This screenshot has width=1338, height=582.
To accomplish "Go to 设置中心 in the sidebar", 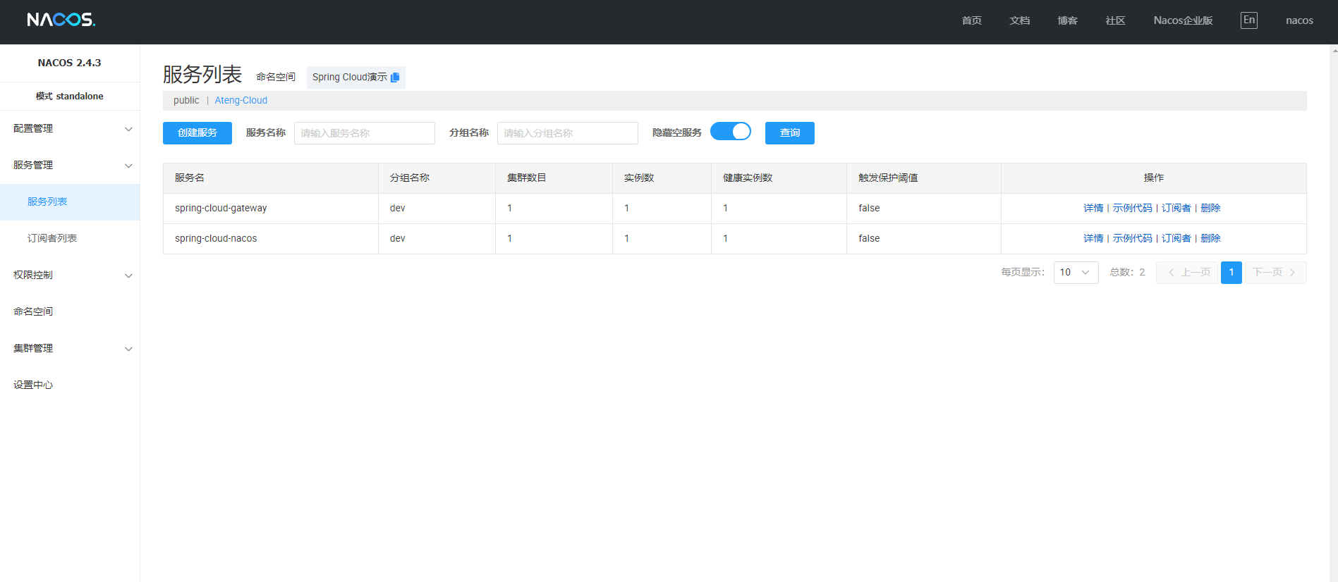I will point(33,385).
